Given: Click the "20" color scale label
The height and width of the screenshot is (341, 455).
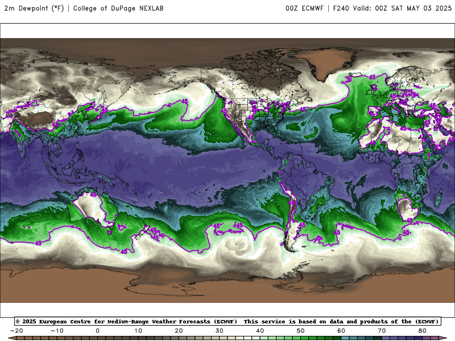Looking at the screenshot, I should 179,331.
